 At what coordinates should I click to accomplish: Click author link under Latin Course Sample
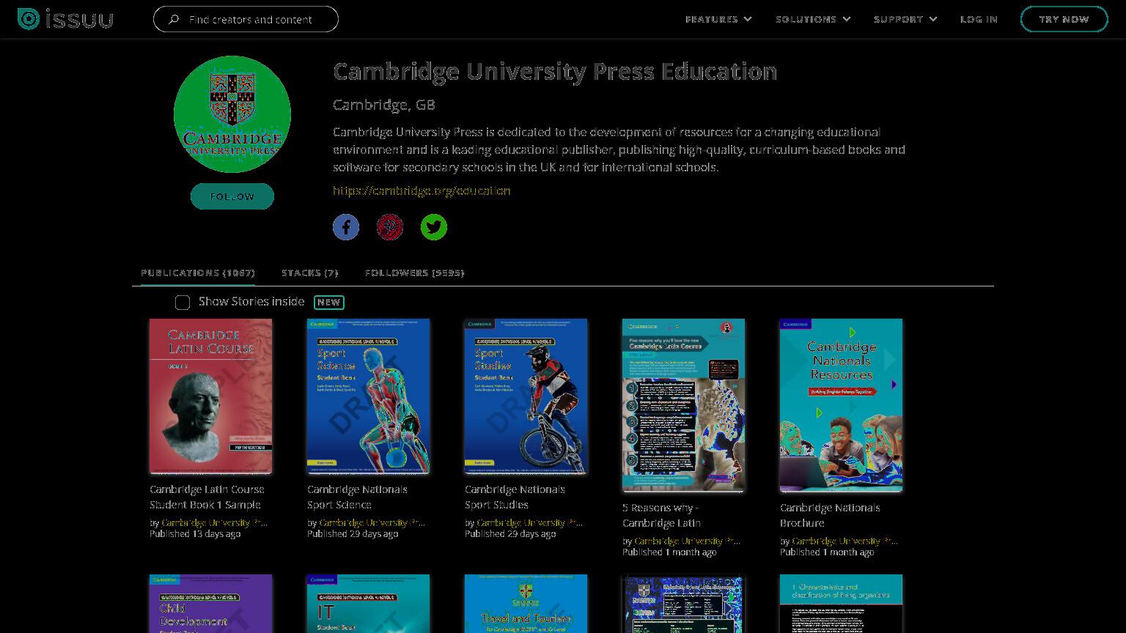tap(214, 522)
